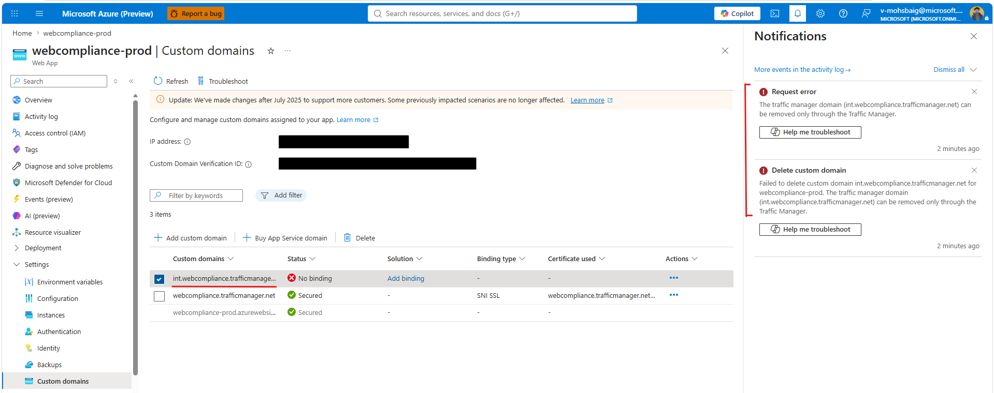994x393 pixels.
Task: Favorite this page with the star icon
Action: 271,51
